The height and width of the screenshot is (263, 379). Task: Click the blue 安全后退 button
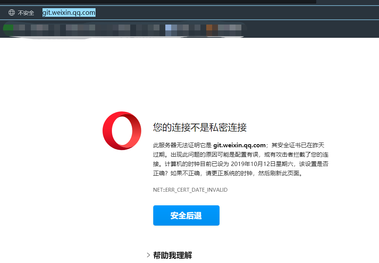coord(186,215)
